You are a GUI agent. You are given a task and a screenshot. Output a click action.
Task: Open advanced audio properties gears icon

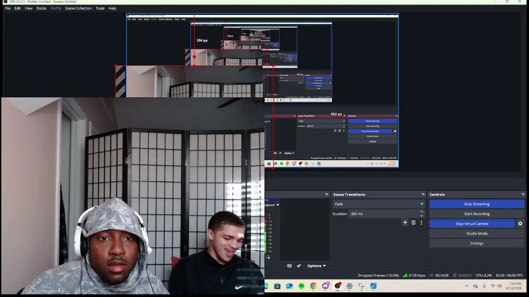(299, 266)
